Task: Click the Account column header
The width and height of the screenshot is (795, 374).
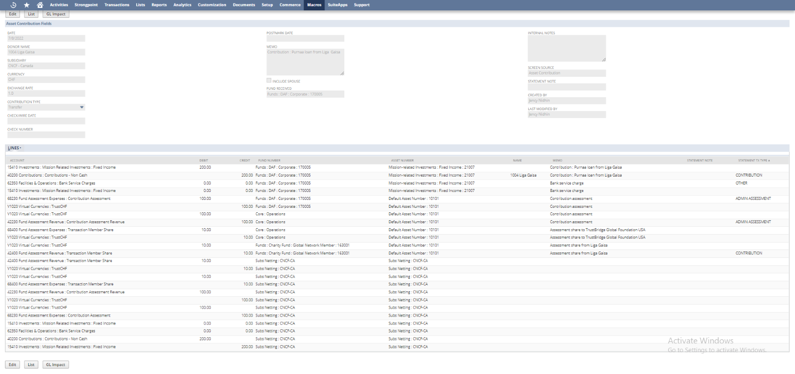Action: 17,160
